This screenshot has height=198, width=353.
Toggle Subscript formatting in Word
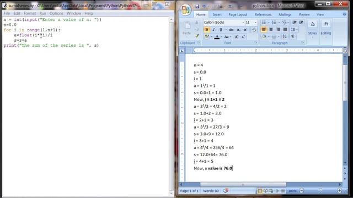[238, 30]
